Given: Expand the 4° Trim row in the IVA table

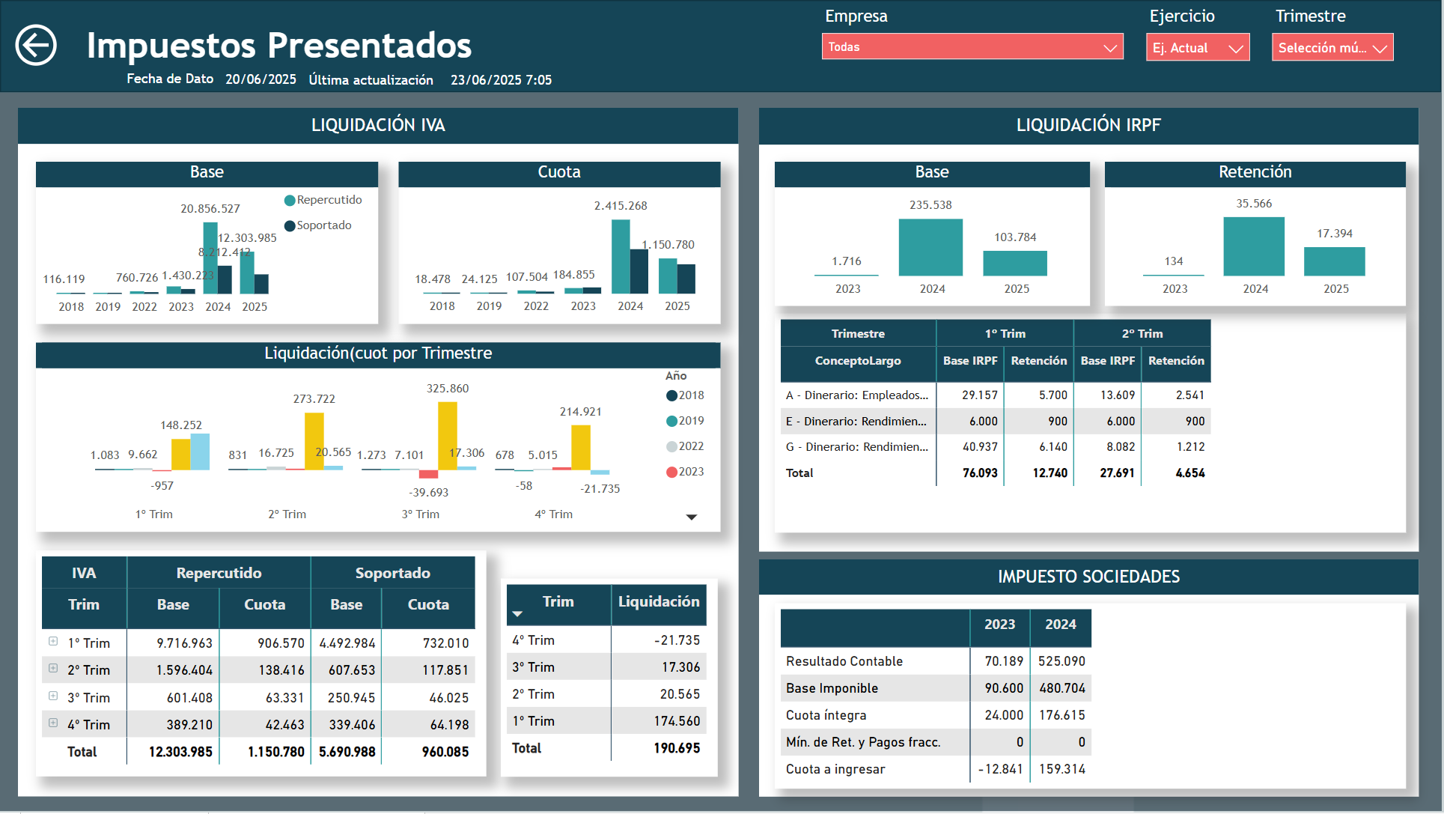Looking at the screenshot, I should (x=52, y=724).
